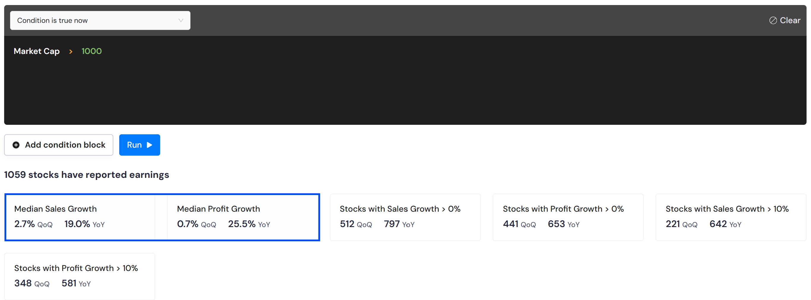Open the condition dropdown chevron
This screenshot has height=300, width=811.
pyautogui.click(x=181, y=20)
